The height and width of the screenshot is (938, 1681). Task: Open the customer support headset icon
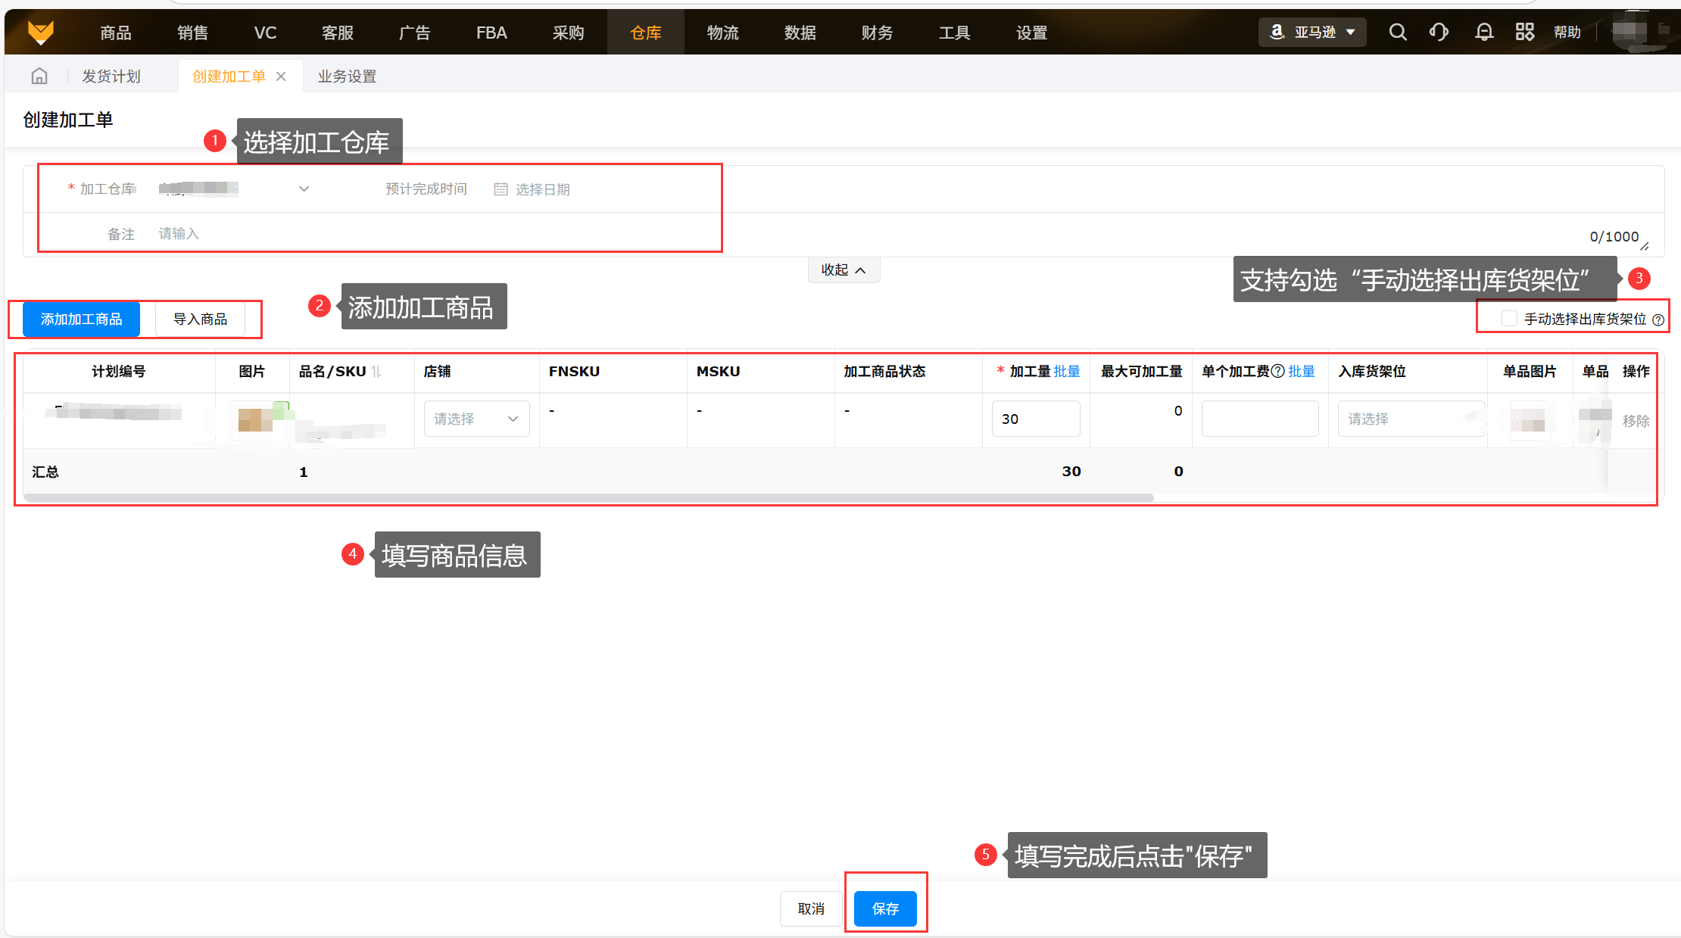(x=1439, y=32)
